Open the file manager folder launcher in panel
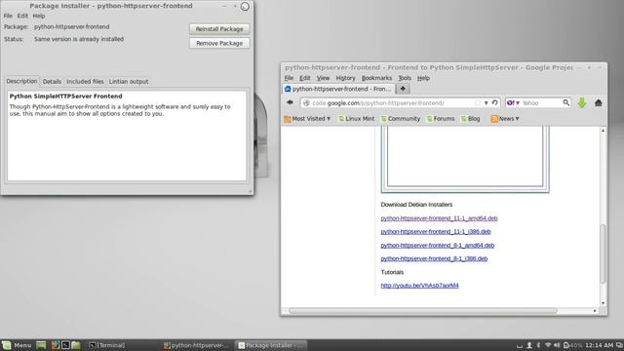 coord(76,345)
